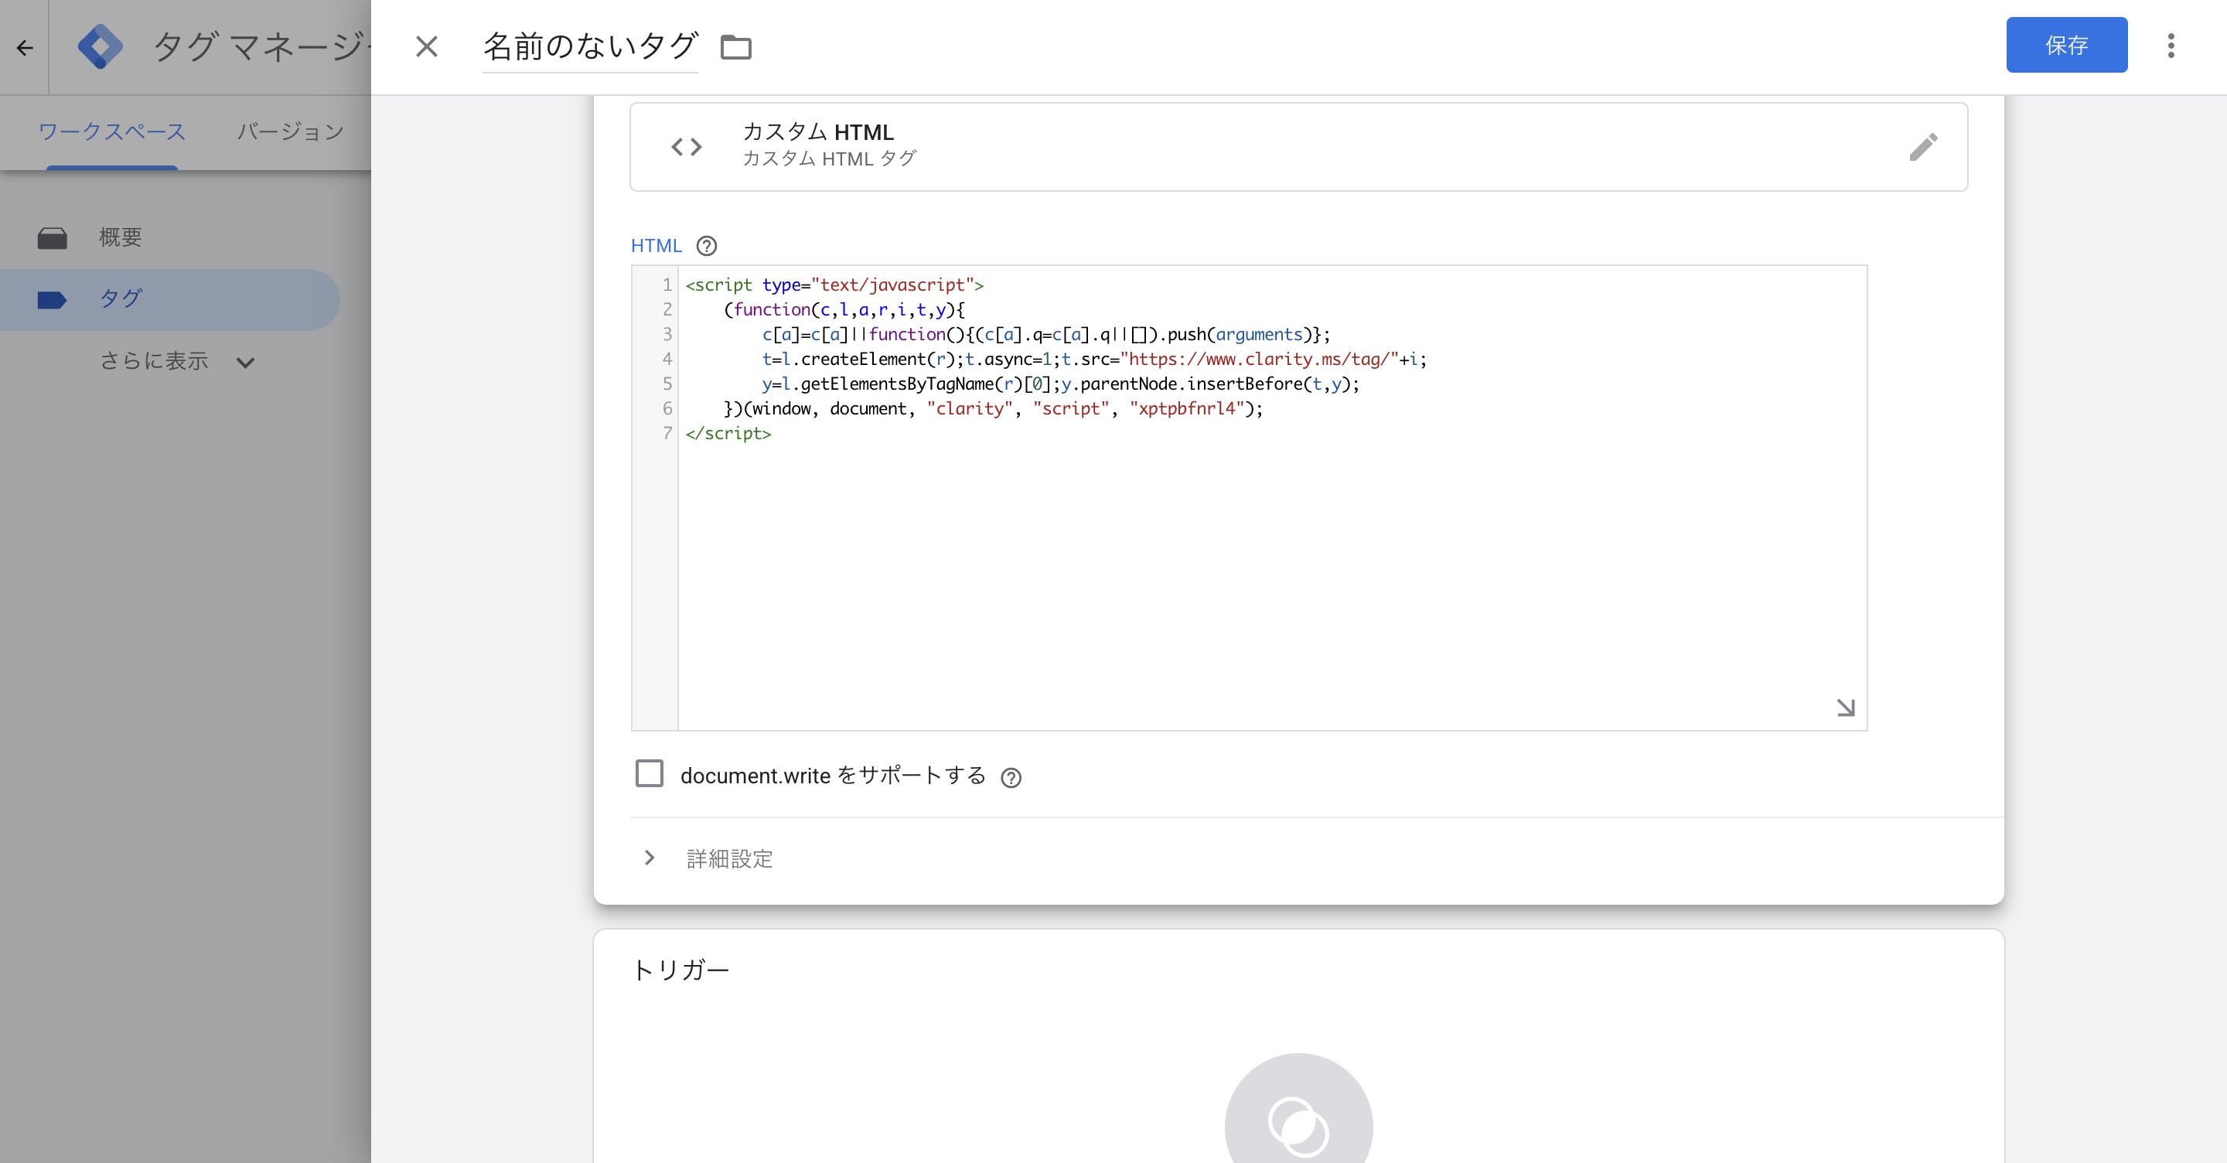Click the pencil edit icon for Custom HTML

[x=1922, y=147]
